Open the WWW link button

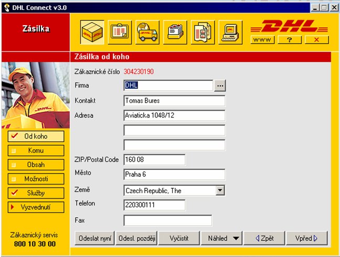point(262,40)
